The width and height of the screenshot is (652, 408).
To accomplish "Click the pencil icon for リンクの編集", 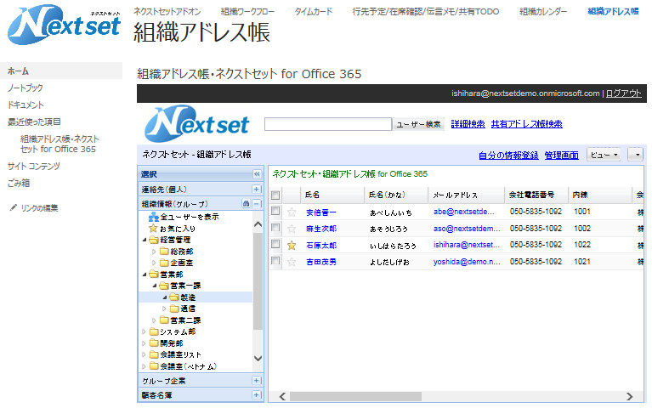I will 14,207.
